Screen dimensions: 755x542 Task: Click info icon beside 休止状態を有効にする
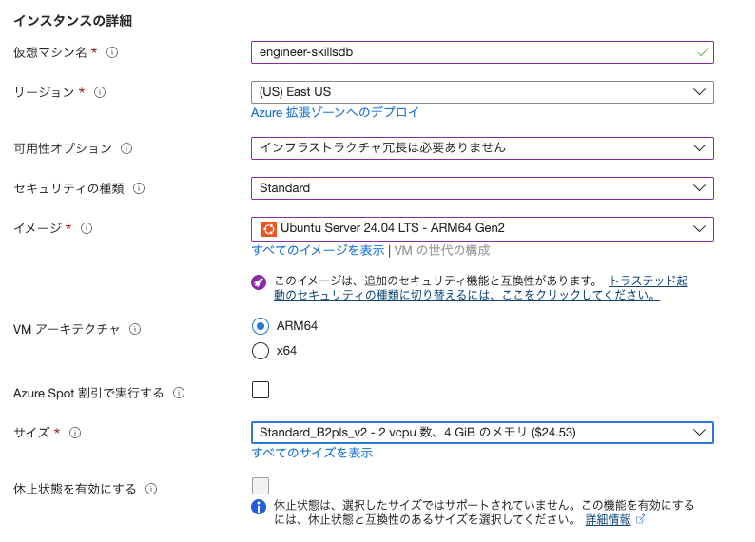click(x=151, y=489)
